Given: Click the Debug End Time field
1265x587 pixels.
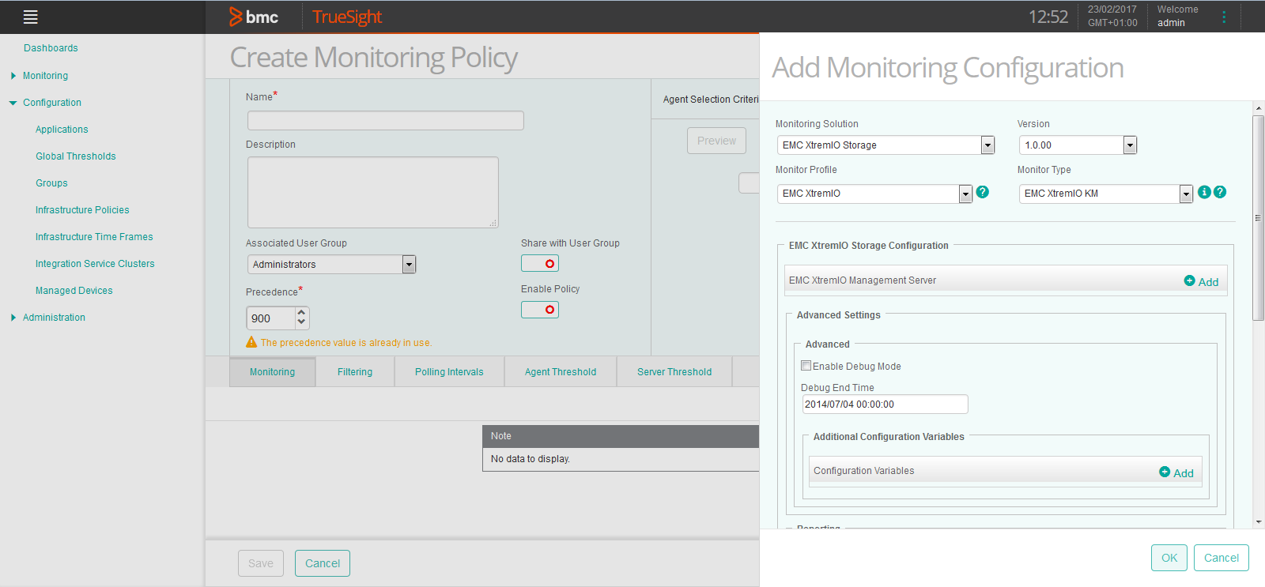Looking at the screenshot, I should click(x=885, y=404).
